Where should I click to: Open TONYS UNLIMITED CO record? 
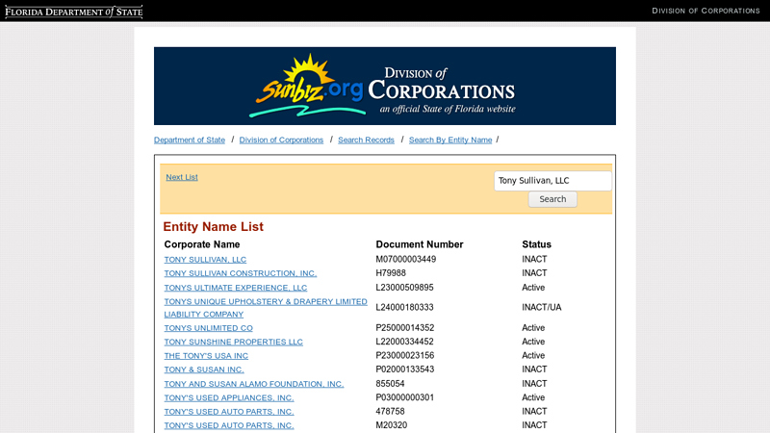click(208, 328)
